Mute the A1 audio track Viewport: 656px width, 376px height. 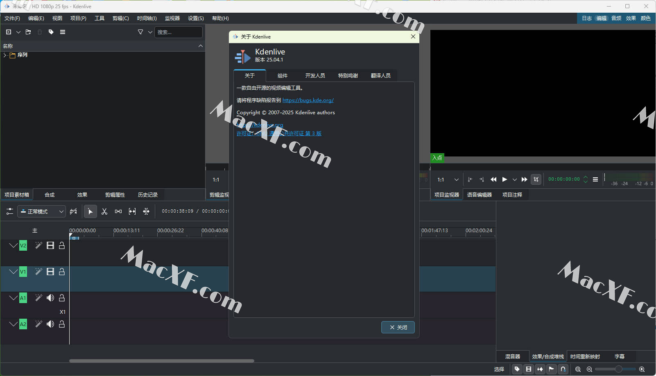50,298
